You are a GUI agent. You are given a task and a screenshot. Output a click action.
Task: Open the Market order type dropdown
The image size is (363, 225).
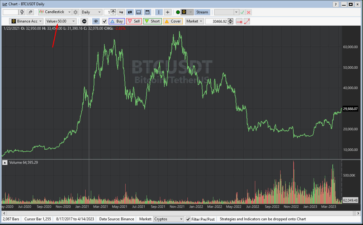[x=194, y=21]
